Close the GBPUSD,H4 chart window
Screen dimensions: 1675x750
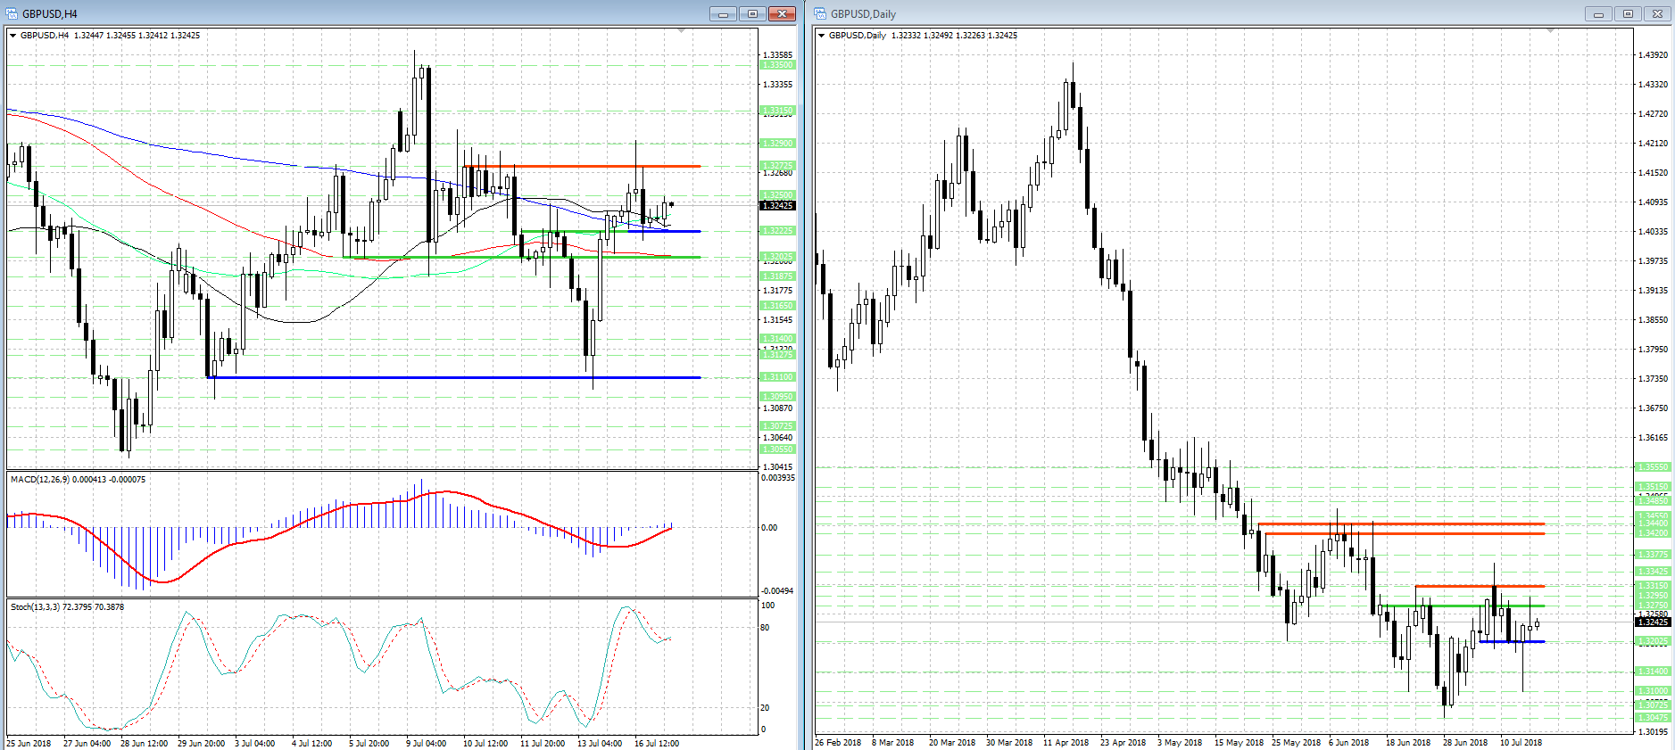(782, 13)
